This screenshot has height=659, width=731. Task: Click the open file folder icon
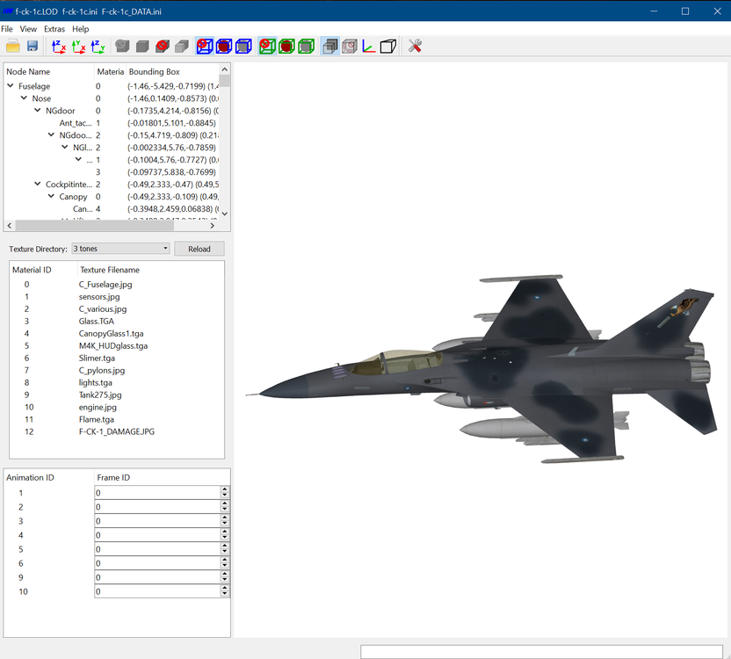13,47
